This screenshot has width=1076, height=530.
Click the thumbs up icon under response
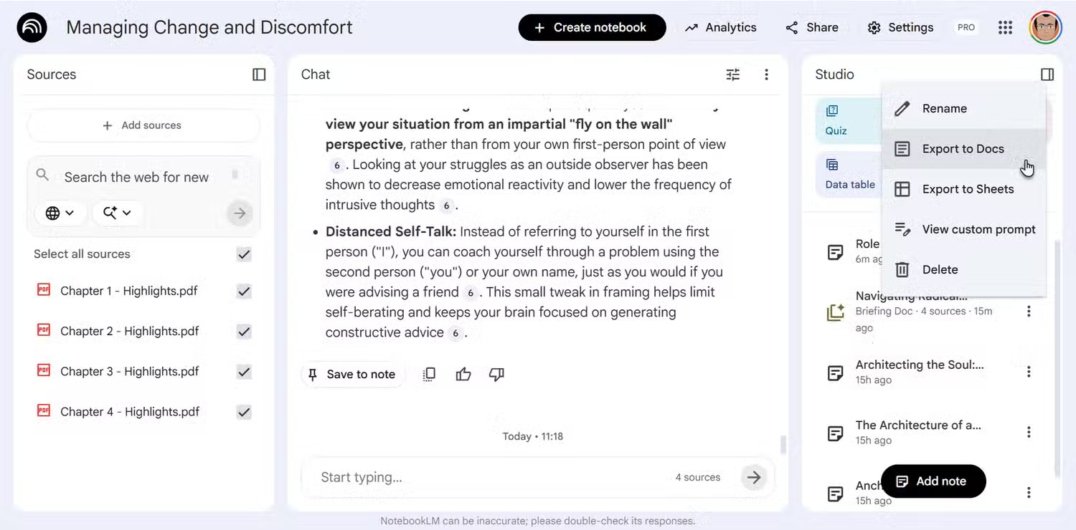(x=463, y=374)
